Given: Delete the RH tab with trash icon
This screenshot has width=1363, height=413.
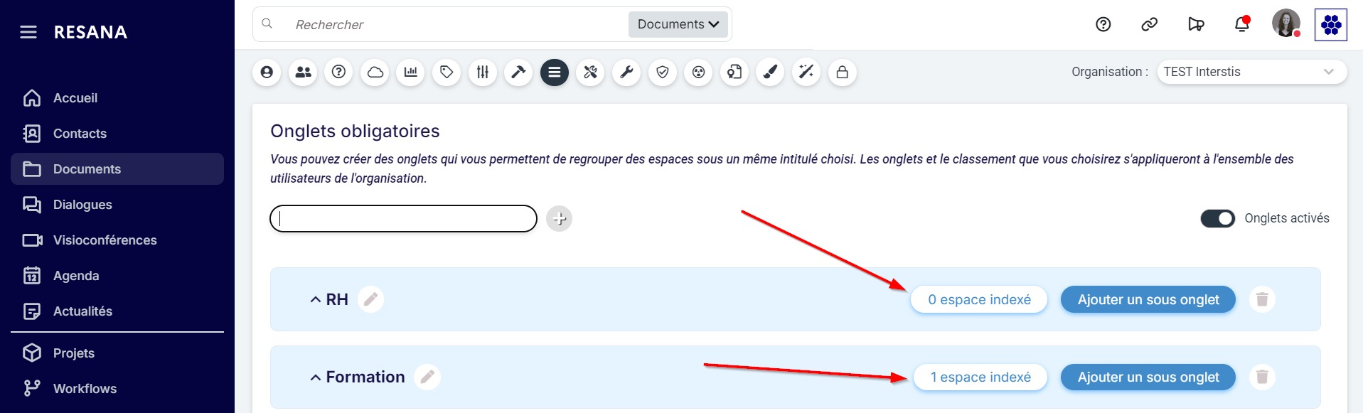Looking at the screenshot, I should 1262,299.
